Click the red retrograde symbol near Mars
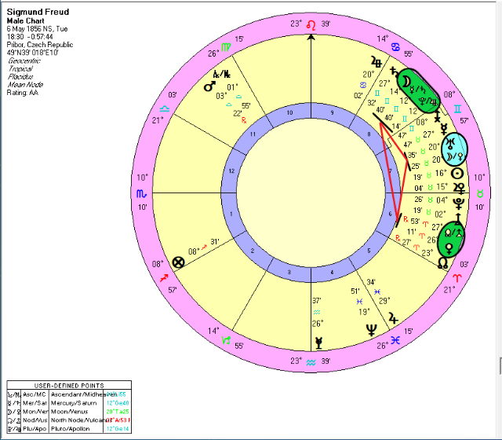The width and height of the screenshot is (502, 440). pos(244,120)
